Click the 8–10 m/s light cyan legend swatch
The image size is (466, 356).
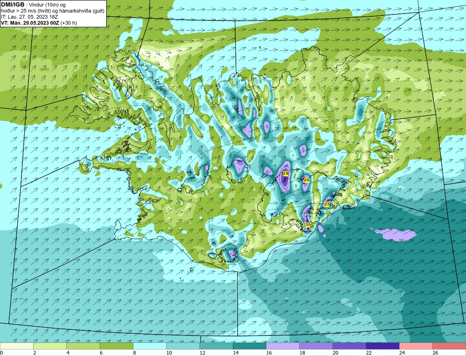click(150, 346)
